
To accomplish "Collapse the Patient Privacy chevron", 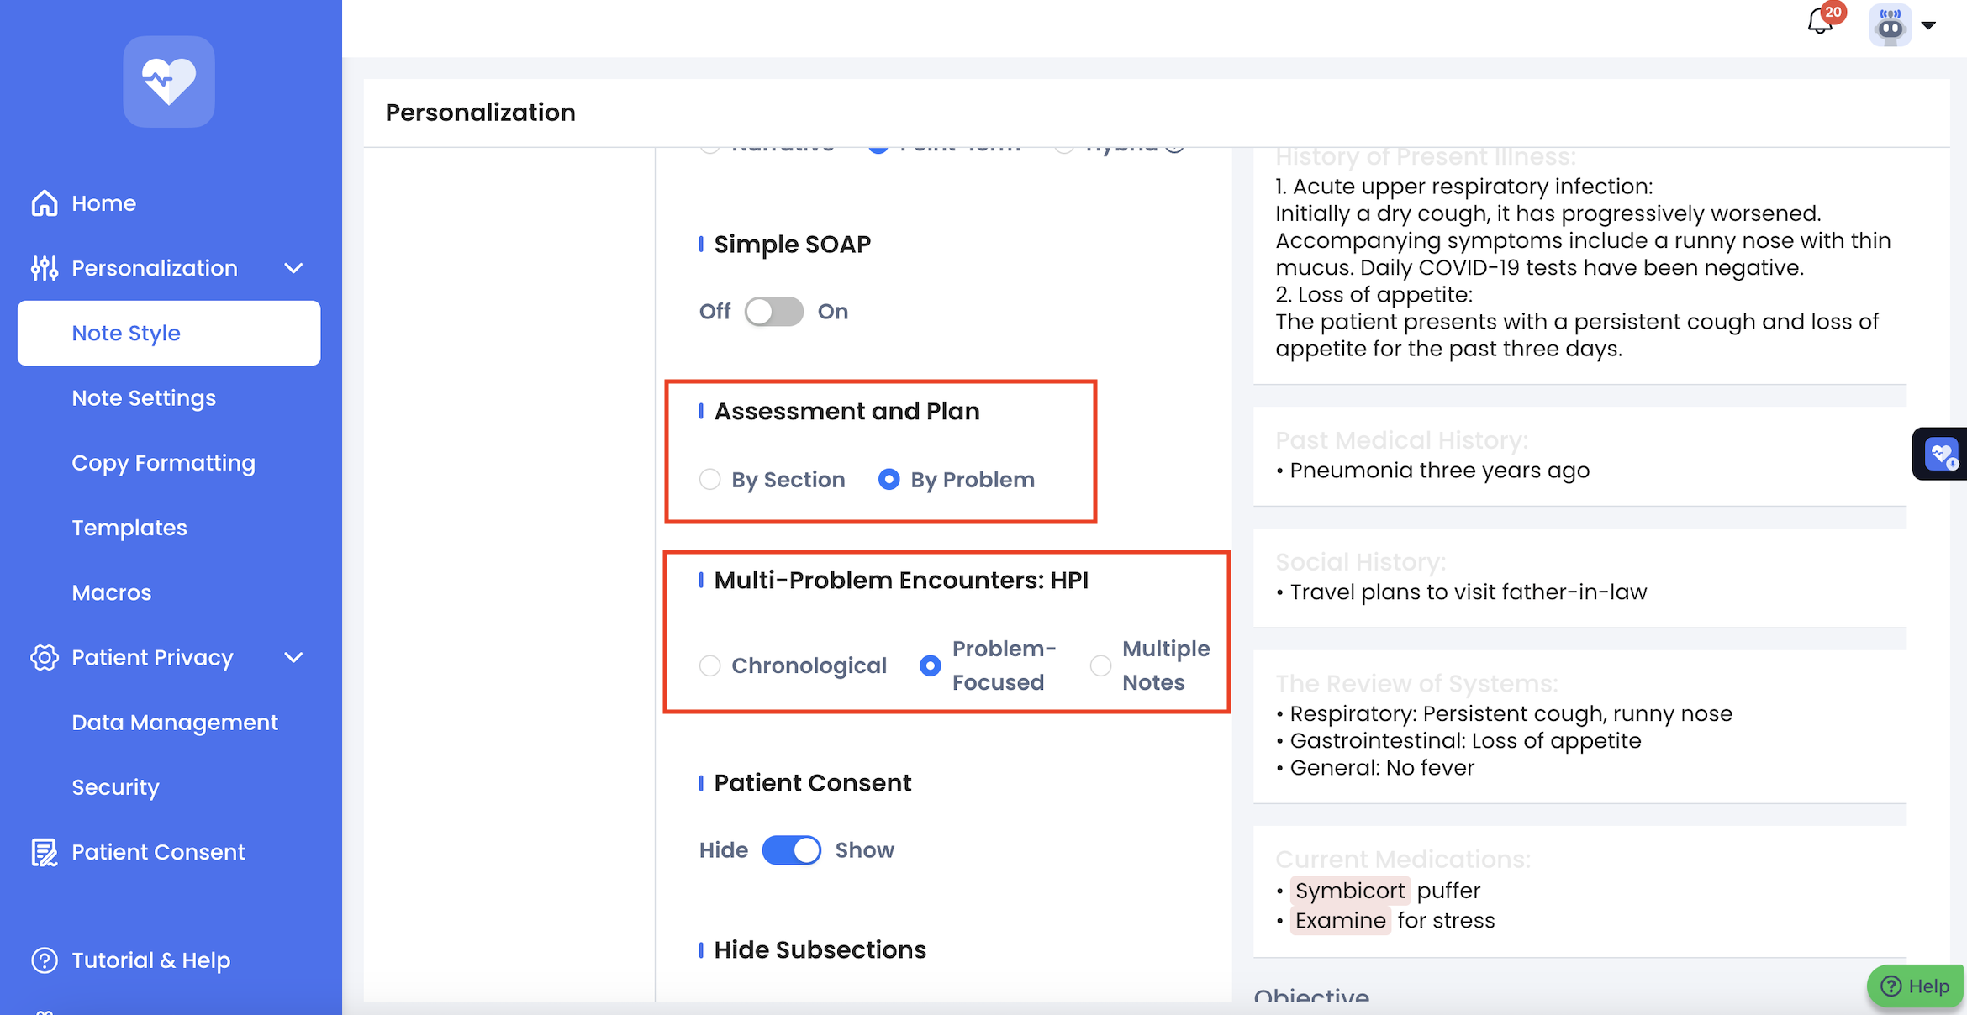I will point(293,657).
